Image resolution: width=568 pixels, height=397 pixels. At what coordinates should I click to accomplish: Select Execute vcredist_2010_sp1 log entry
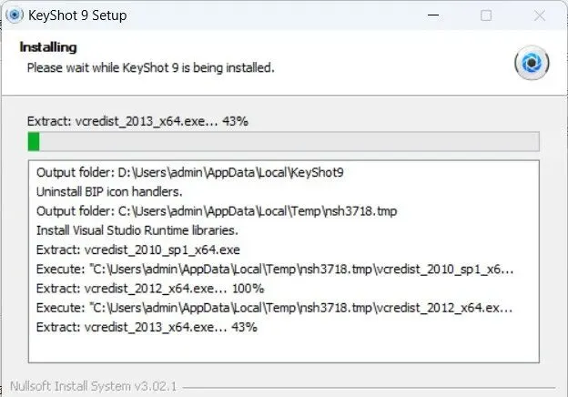275,270
